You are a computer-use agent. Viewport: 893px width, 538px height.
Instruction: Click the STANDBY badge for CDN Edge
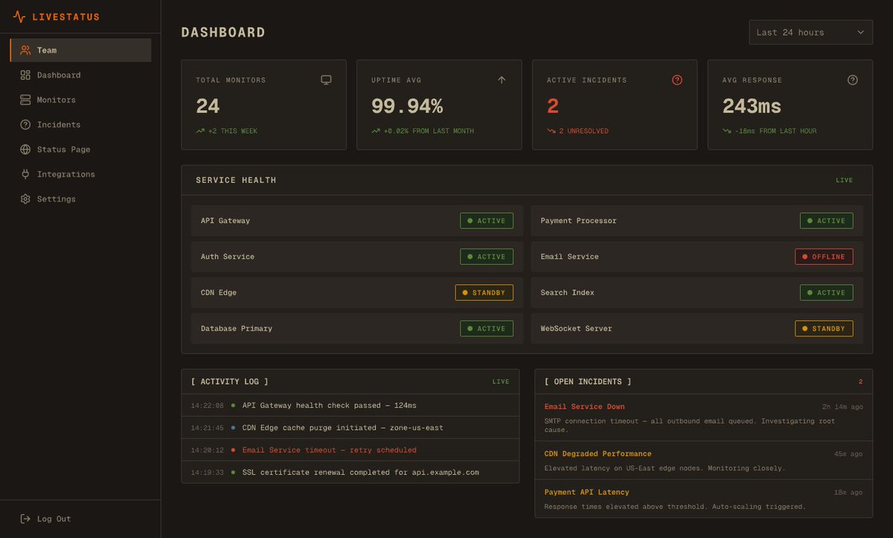[x=484, y=292]
